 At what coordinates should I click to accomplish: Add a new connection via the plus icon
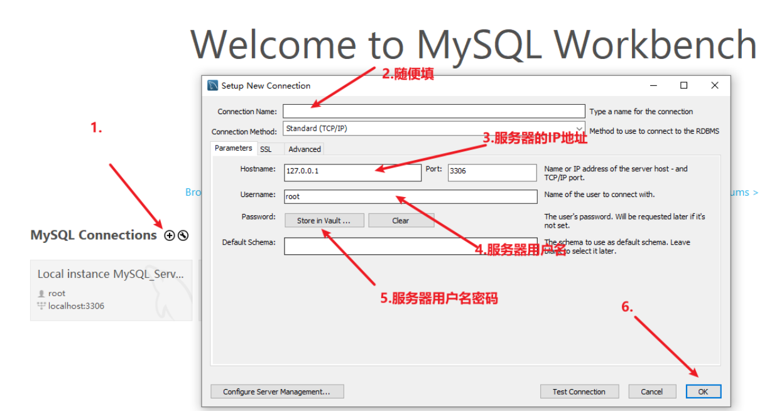pos(170,235)
